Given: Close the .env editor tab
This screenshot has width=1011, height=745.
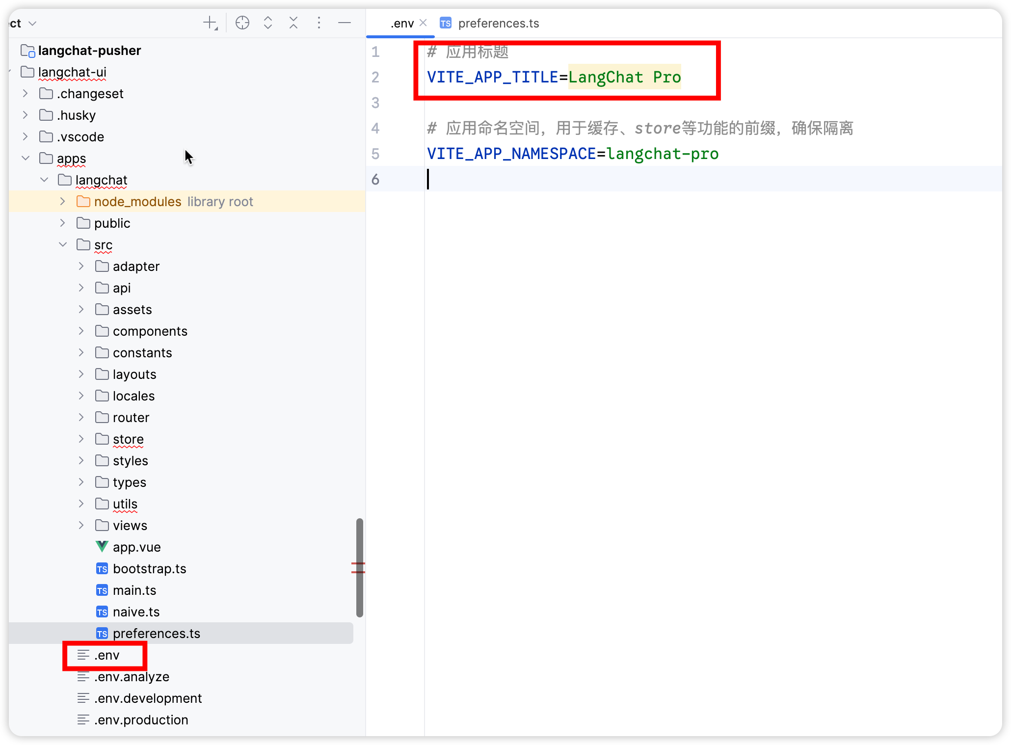Looking at the screenshot, I should pos(423,23).
